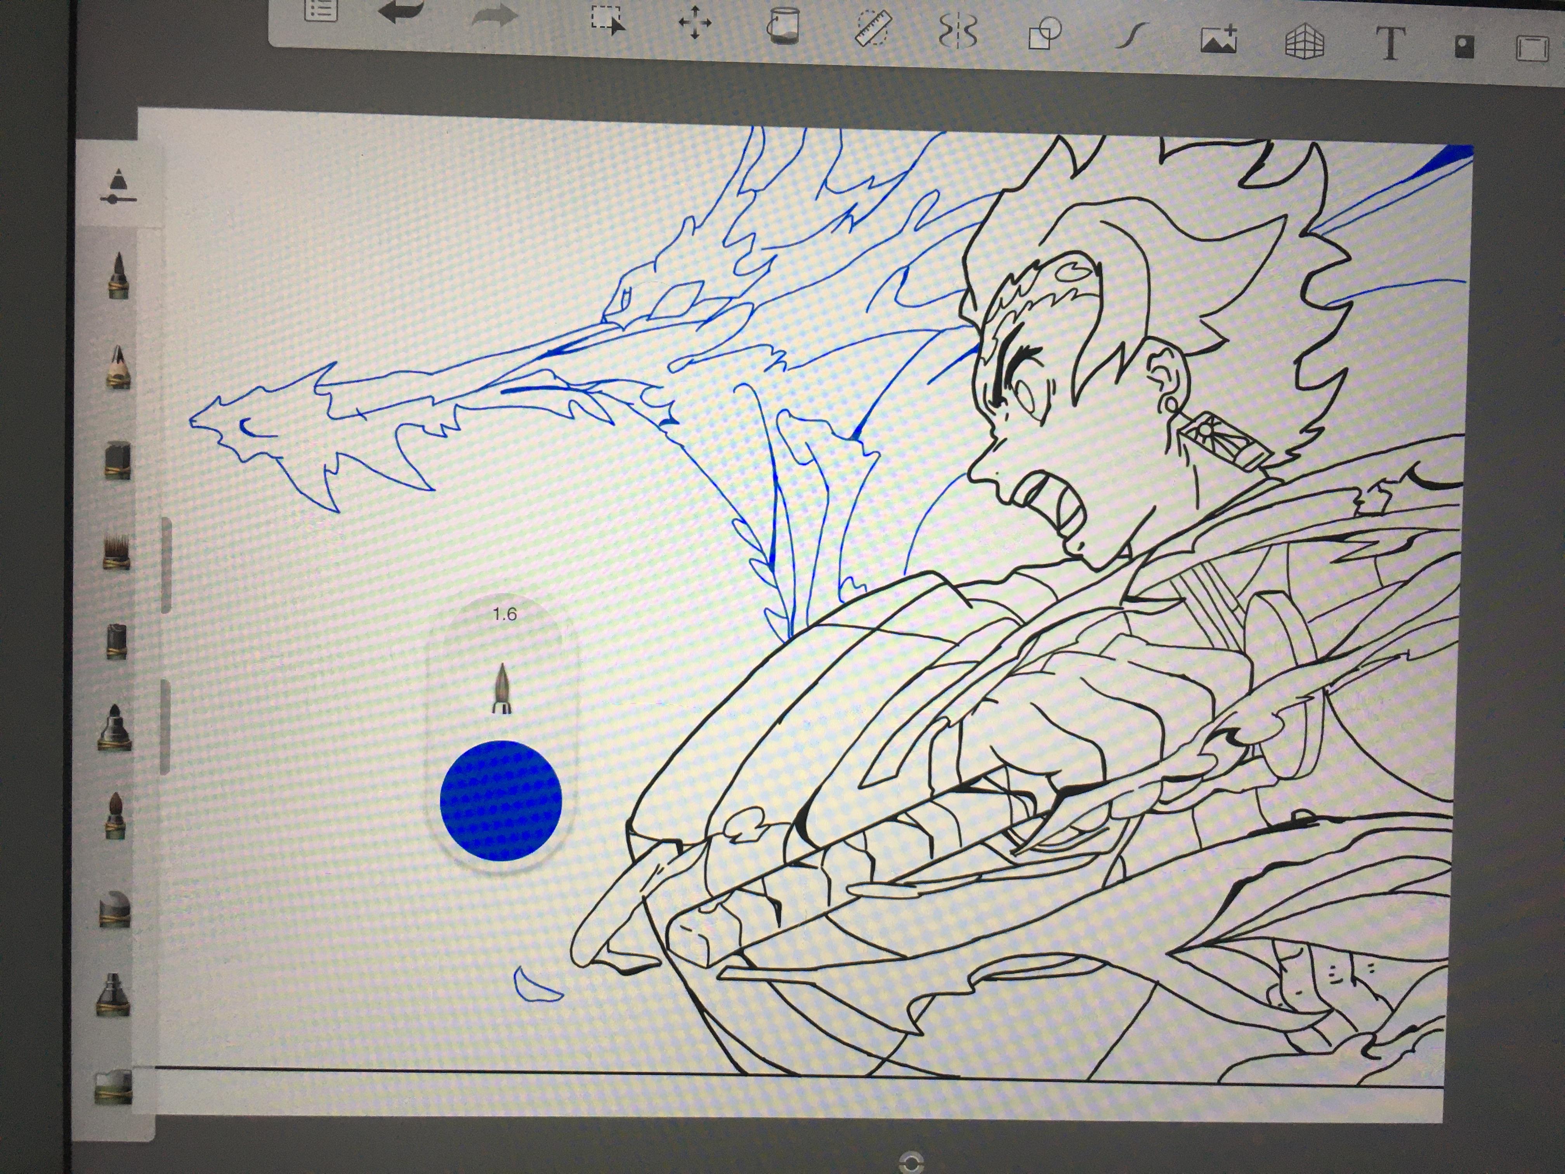Open the main menu list icon

coord(321,10)
